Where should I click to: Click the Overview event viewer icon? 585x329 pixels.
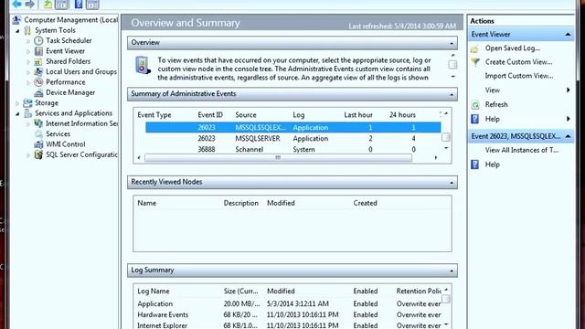(143, 65)
